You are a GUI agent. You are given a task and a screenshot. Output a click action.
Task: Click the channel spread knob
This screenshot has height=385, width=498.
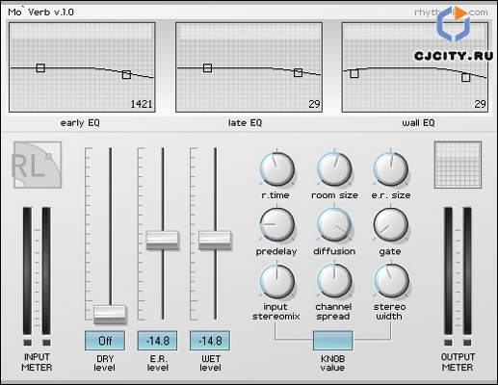click(334, 281)
